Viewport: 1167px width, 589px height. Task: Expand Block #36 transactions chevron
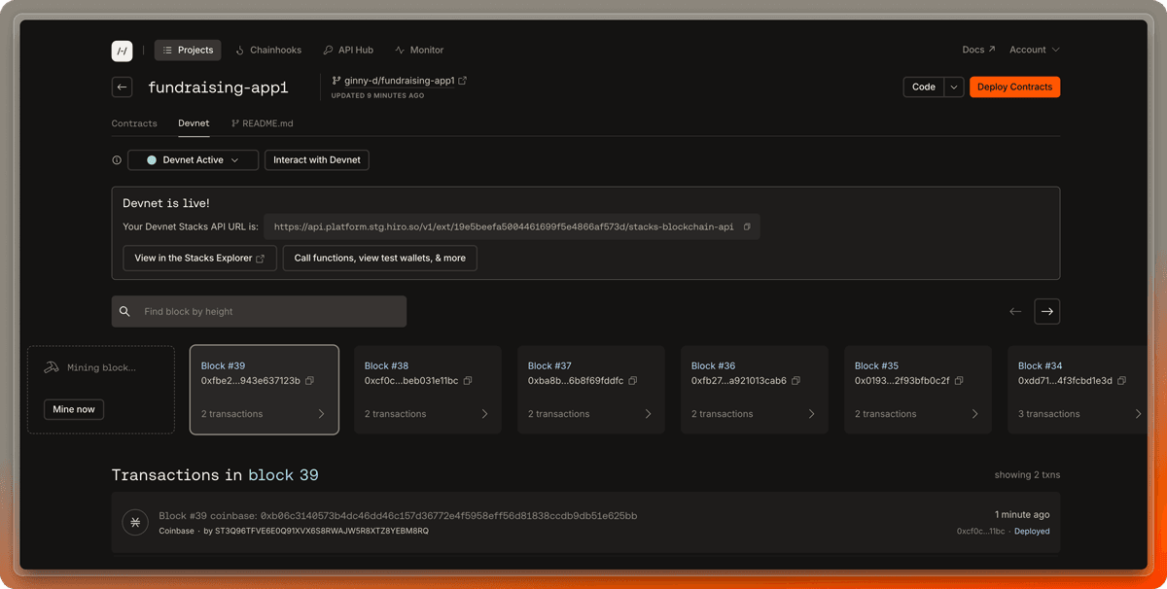point(812,414)
